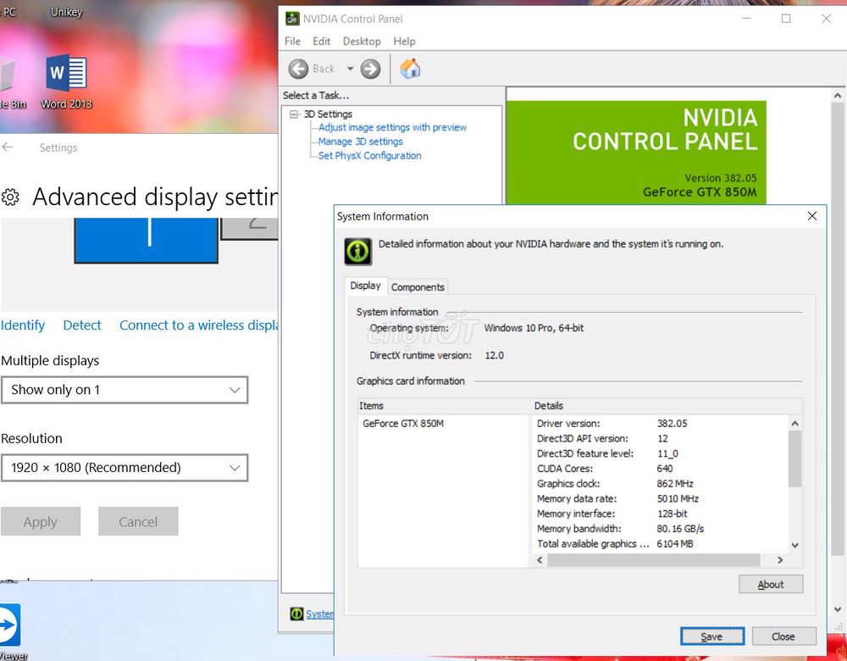
Task: Click Connect to a wireless display link
Action: click(199, 325)
